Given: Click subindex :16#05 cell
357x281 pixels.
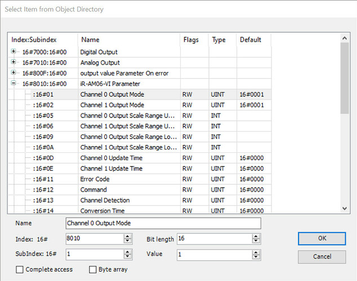Looking at the screenshot, I should click(43, 116).
